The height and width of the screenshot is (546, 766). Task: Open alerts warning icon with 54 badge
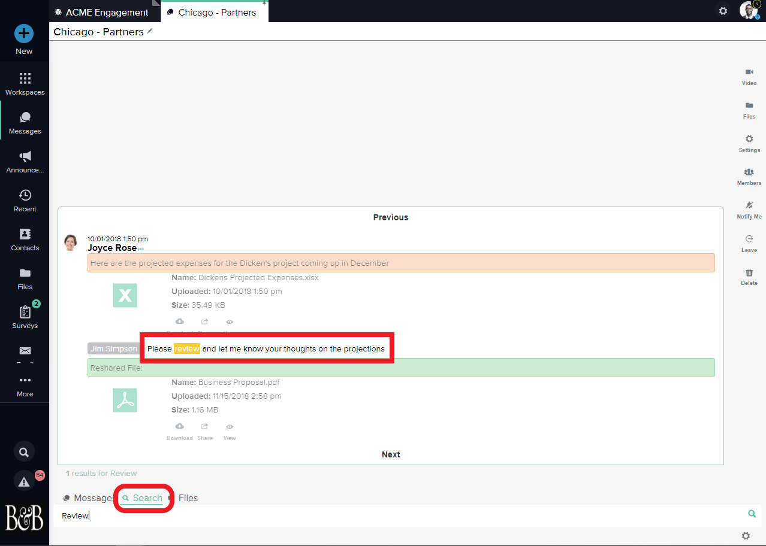[x=24, y=481]
